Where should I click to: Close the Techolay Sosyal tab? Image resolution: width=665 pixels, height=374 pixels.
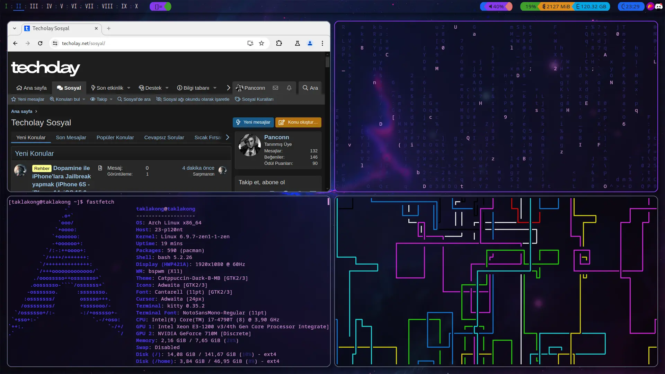coord(96,28)
